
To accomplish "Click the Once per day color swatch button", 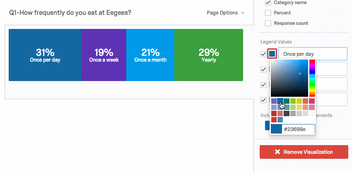I will coord(272,54).
